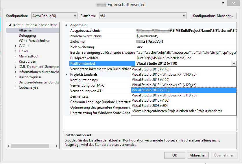The image size is (242, 164).
Task: Open the Konfigurations-Manager
Action: (213, 16)
